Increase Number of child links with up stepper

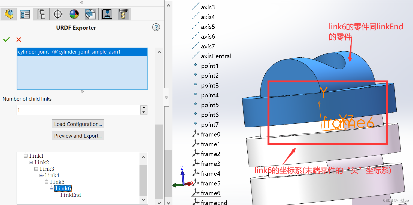coord(144,108)
